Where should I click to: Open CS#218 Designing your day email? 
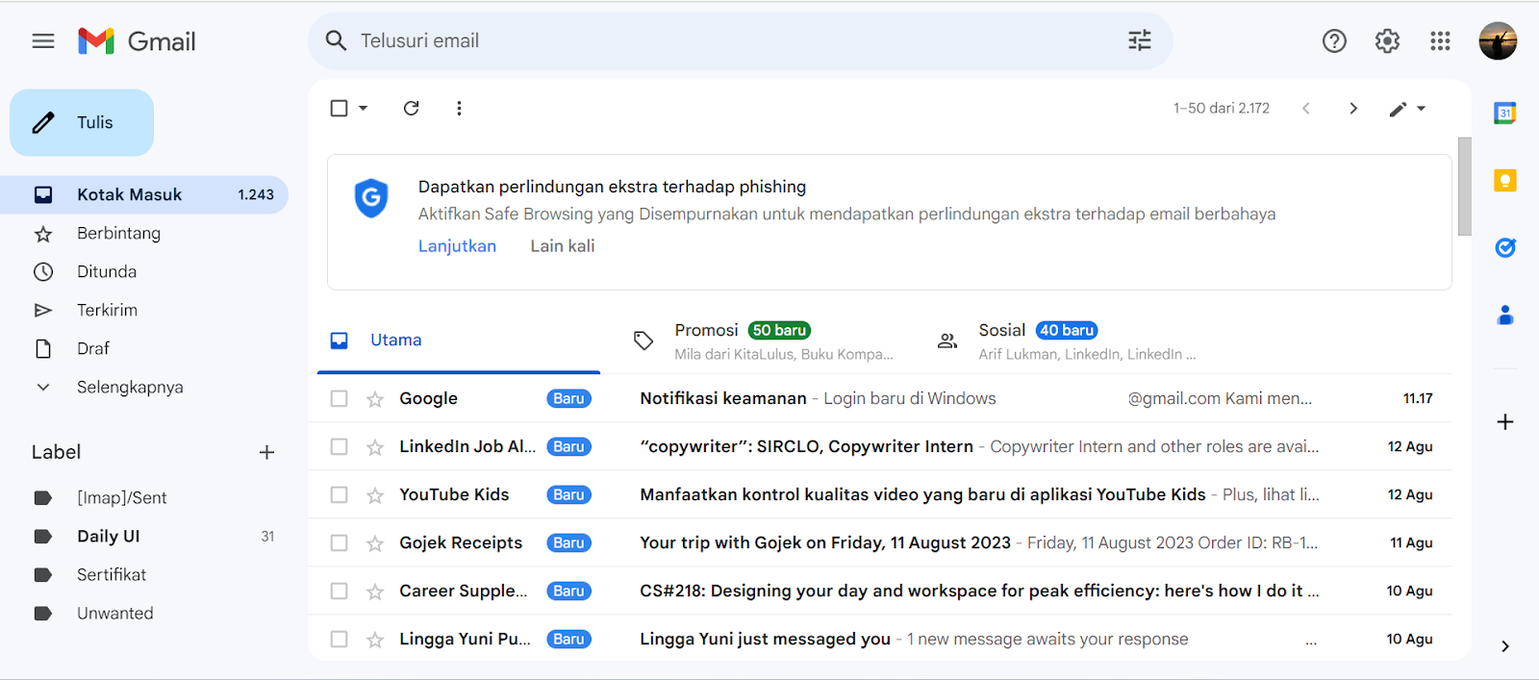click(x=880, y=591)
